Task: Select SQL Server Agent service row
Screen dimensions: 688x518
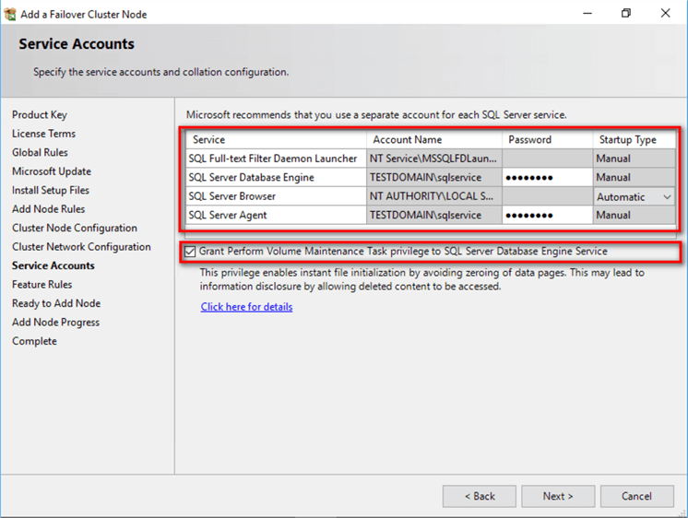Action: (x=276, y=216)
